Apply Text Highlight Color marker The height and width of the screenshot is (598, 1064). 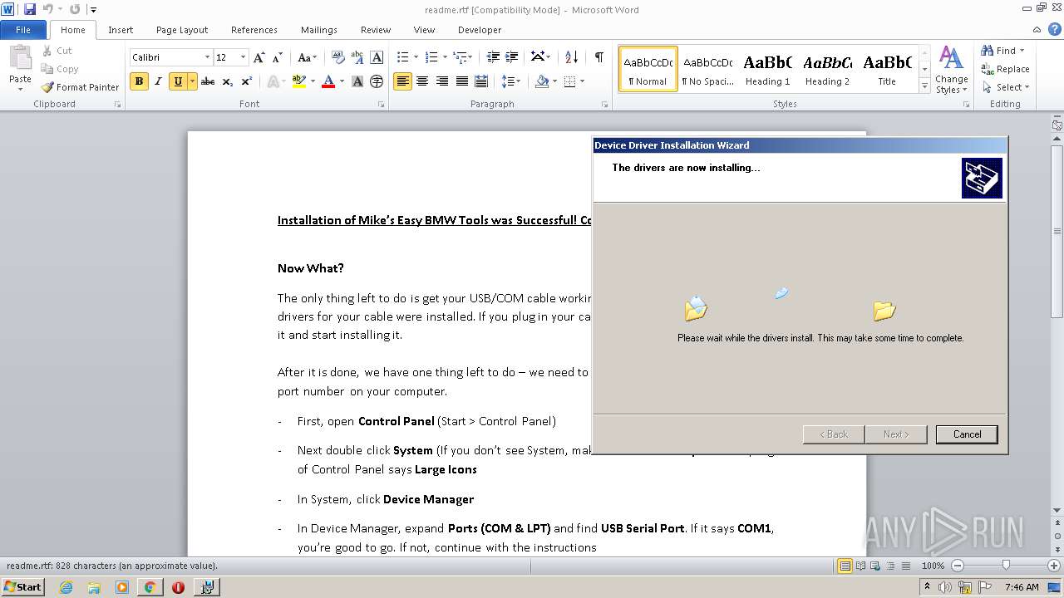(299, 81)
